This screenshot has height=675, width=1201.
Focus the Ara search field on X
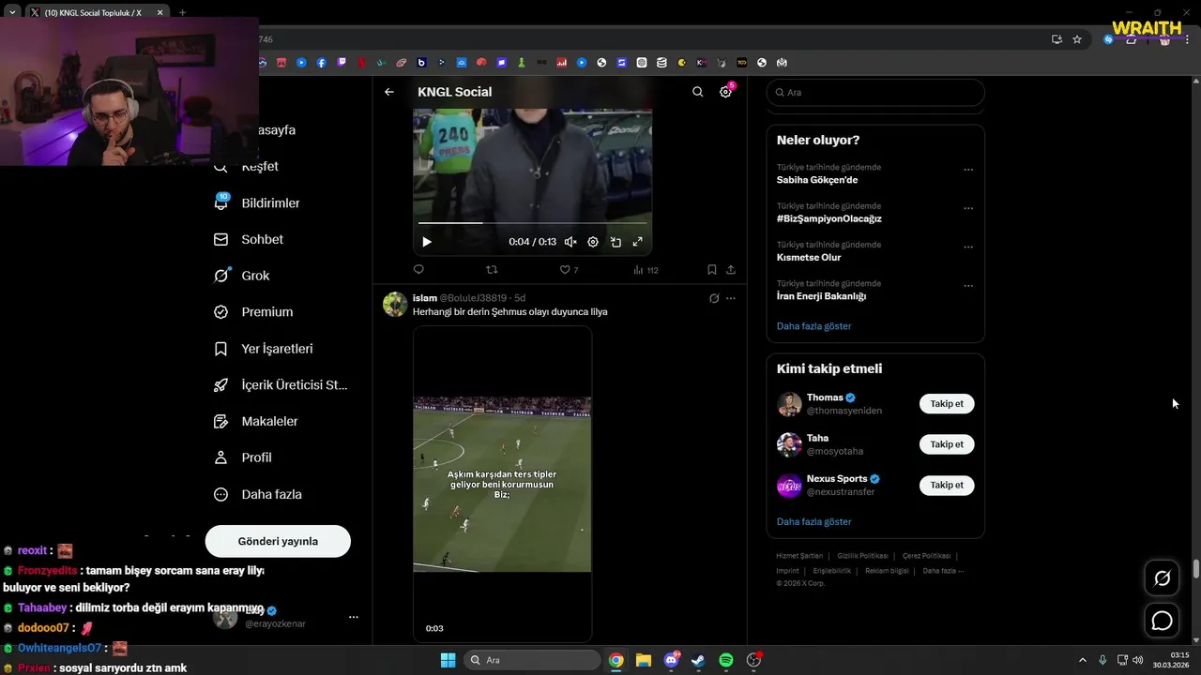(x=875, y=93)
